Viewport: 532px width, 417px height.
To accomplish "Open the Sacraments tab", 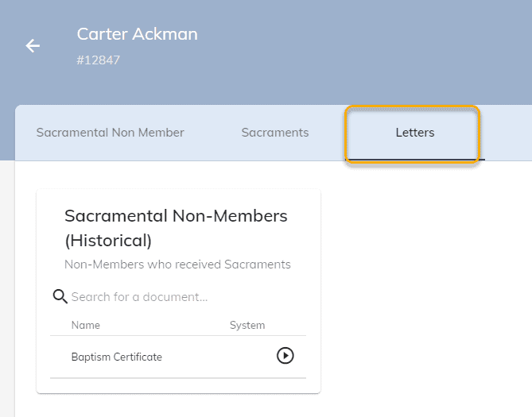I will 275,133.
